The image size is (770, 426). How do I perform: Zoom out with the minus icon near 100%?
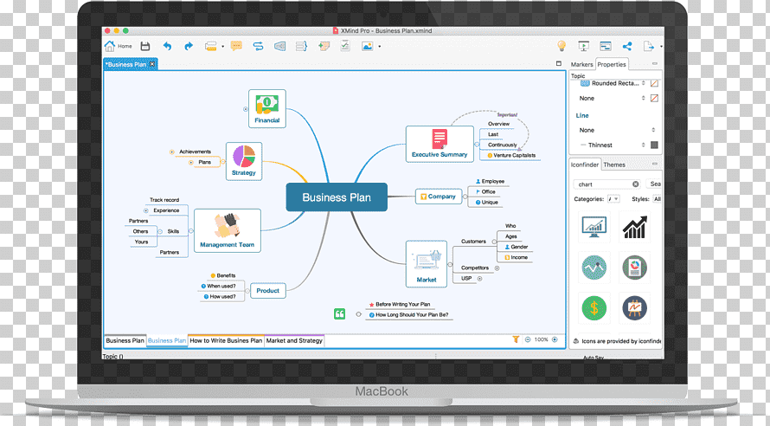[x=528, y=339]
